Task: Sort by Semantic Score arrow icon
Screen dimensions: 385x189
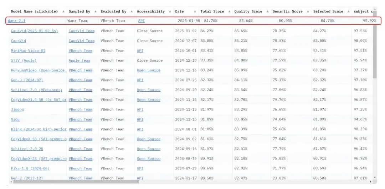Action: tap(307, 12)
